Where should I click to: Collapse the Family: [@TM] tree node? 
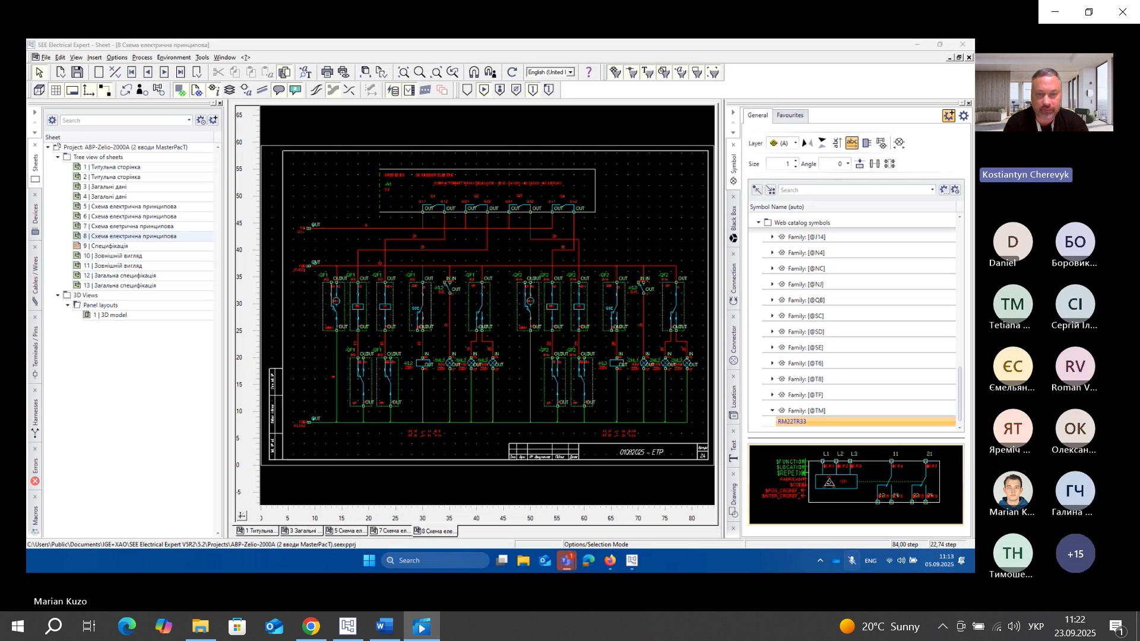coord(772,411)
